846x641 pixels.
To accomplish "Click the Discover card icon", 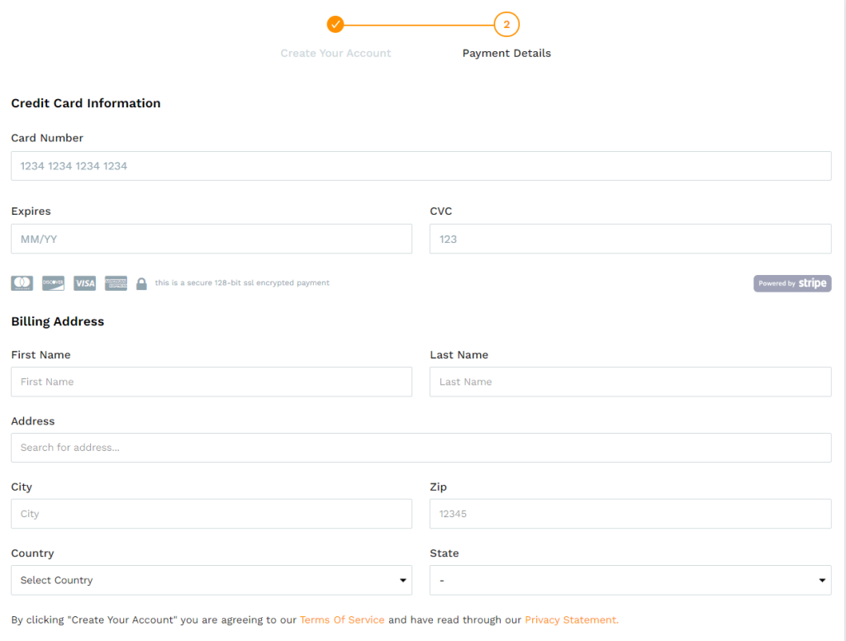I will pyautogui.click(x=54, y=283).
